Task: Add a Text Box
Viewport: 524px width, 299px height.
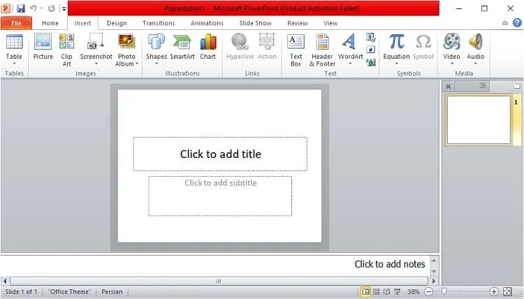Action: tap(296, 50)
